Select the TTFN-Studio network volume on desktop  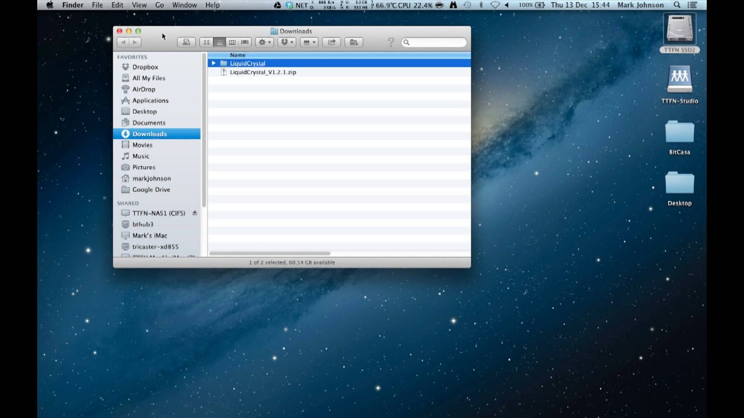679,84
